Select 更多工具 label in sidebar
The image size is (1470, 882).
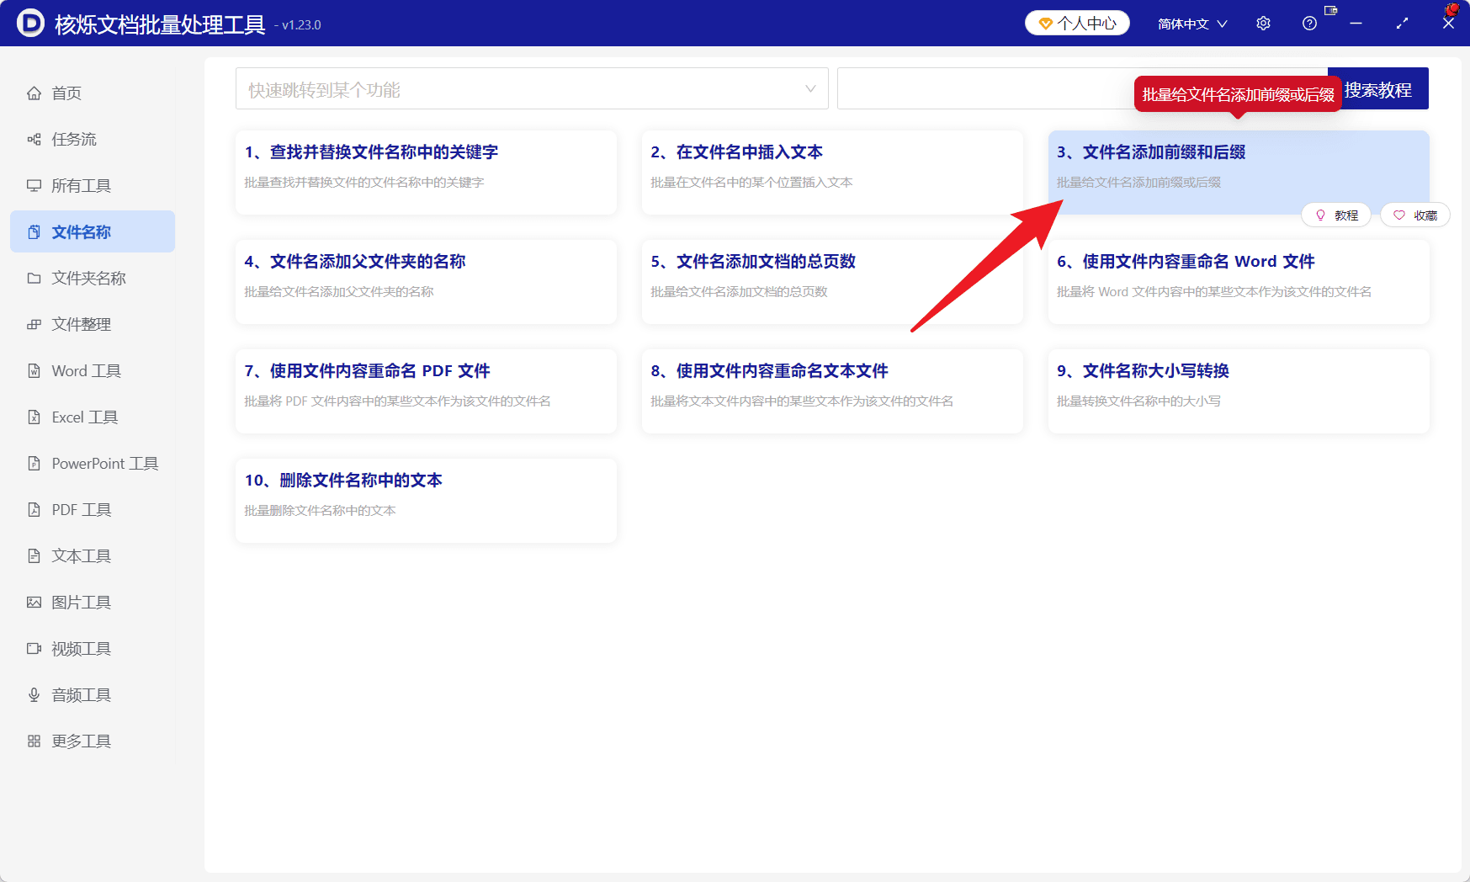82,741
